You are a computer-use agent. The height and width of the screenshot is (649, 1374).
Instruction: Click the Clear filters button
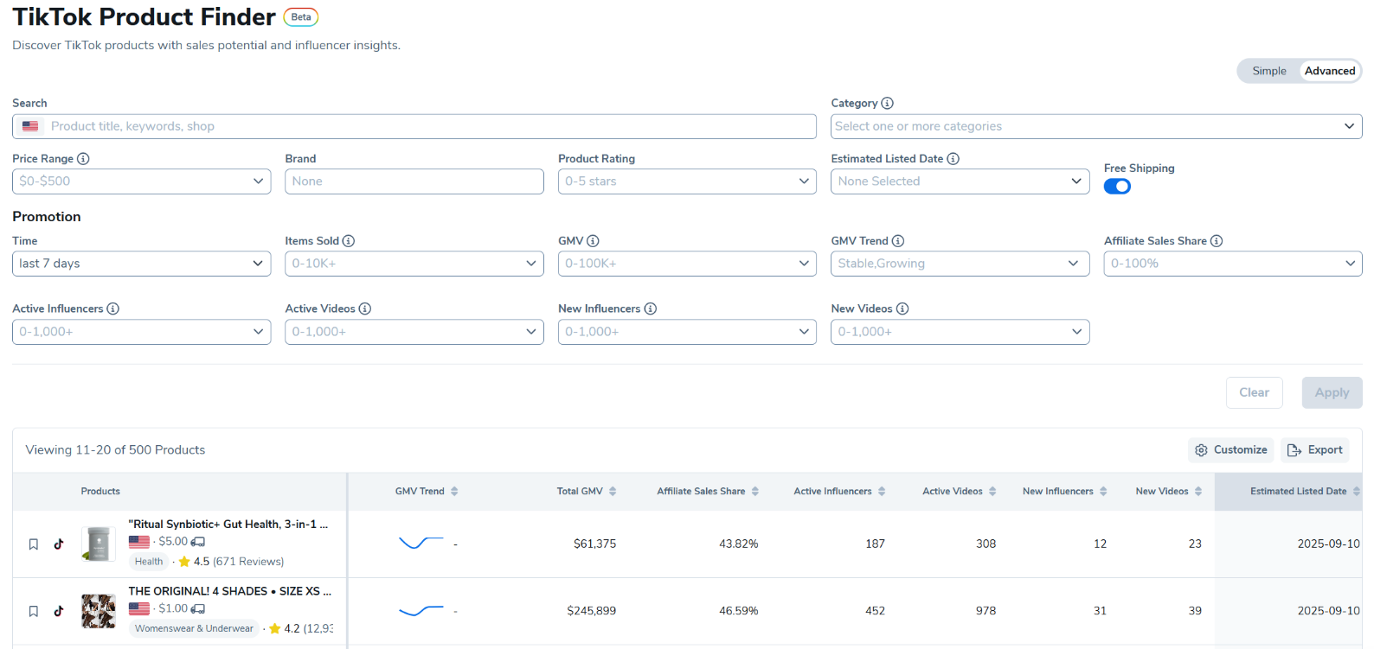1254,392
